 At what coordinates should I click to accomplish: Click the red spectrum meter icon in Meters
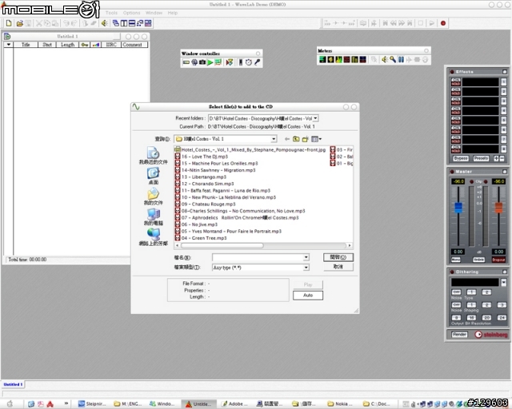[x=346, y=59]
